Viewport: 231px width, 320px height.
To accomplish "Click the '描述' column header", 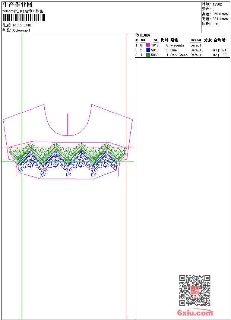I will (174, 40).
